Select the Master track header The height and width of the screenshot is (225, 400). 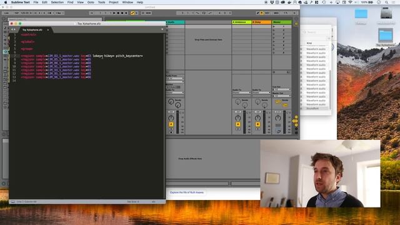pyautogui.click(x=282, y=22)
